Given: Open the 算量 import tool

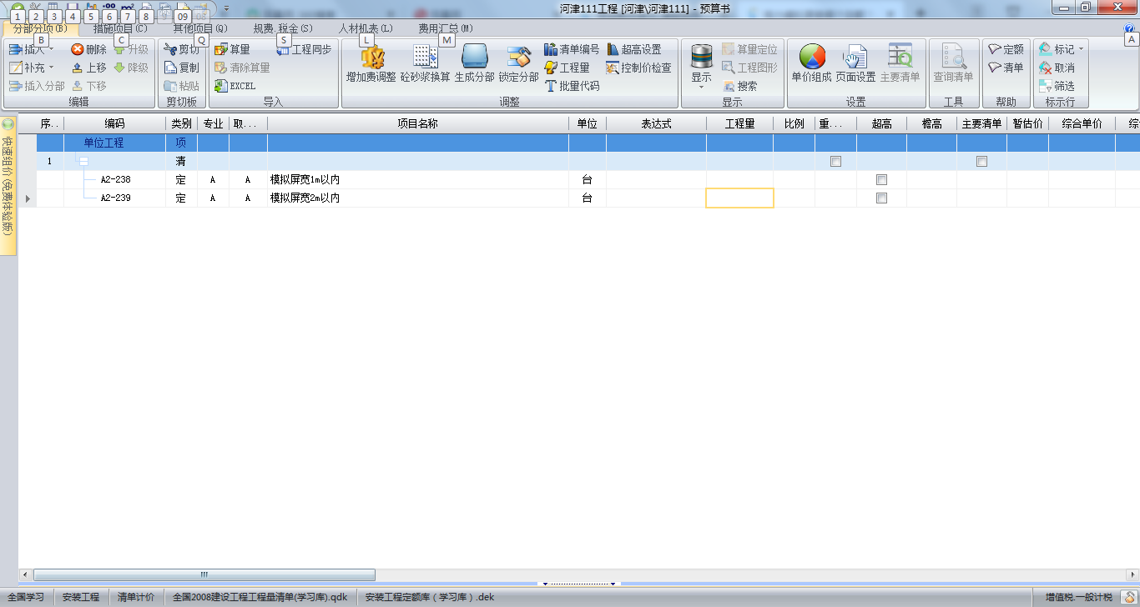Looking at the screenshot, I should click(x=232, y=49).
